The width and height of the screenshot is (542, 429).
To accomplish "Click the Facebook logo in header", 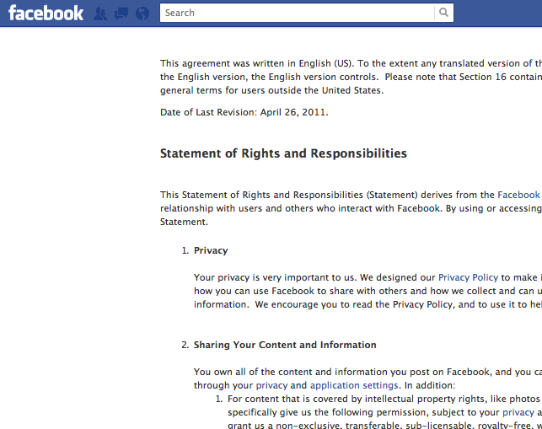I will [46, 13].
